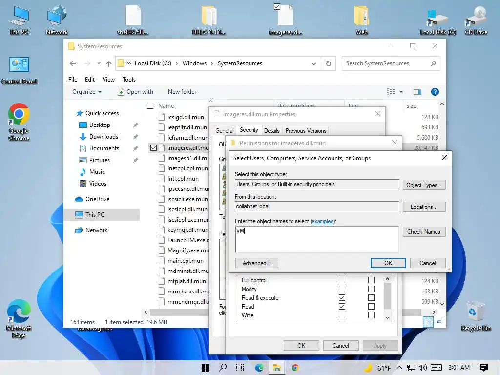Screen dimensions: 500x375
Task: Open taskbar Search
Action: coord(223,368)
